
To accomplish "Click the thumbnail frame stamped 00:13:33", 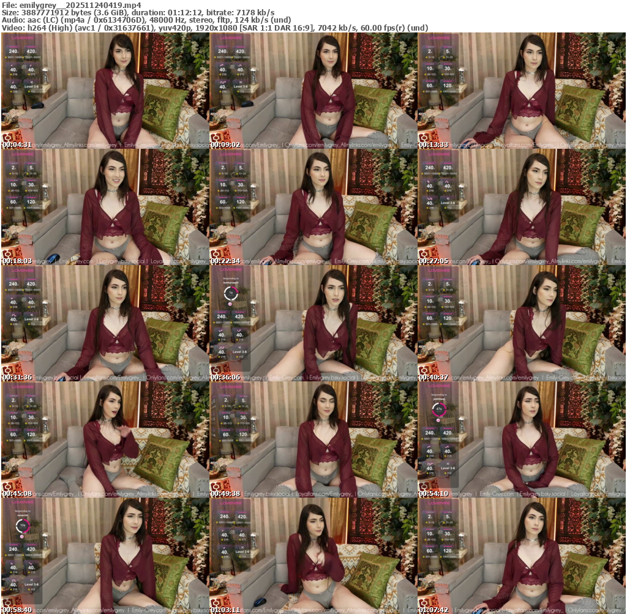I will pos(522,91).
